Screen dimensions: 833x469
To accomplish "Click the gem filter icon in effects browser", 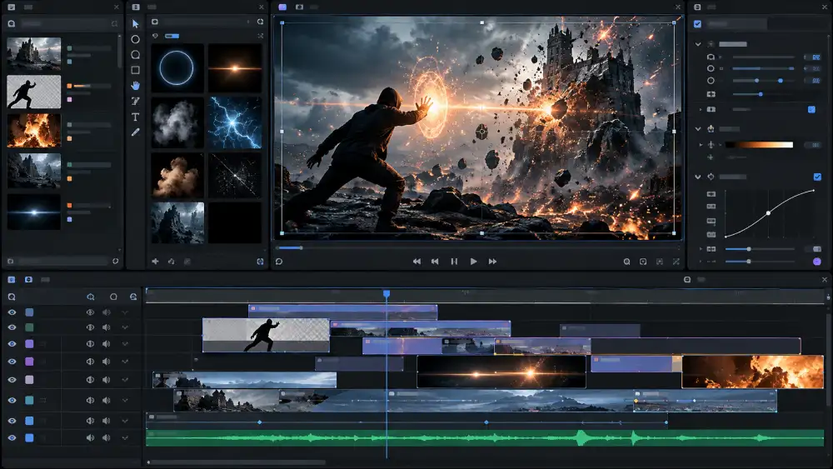I will [x=155, y=36].
